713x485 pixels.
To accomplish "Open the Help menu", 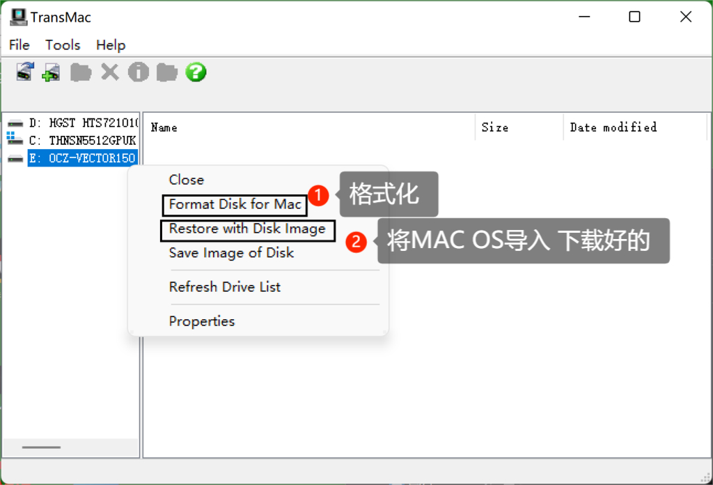I will [111, 45].
